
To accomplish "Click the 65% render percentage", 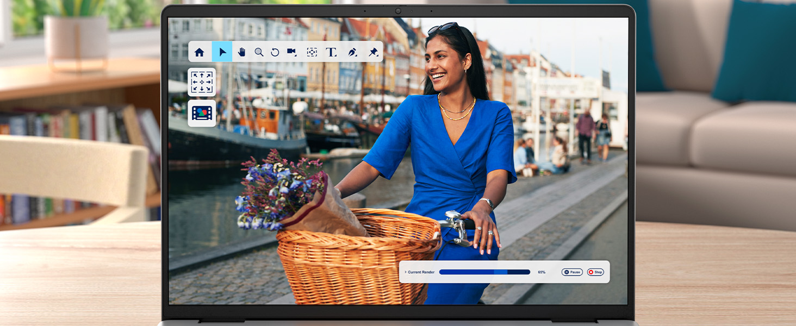I will click(542, 272).
